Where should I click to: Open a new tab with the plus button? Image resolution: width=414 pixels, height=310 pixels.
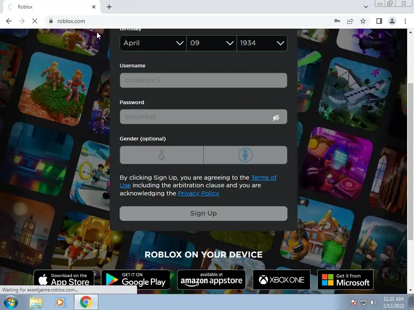pyautogui.click(x=109, y=7)
